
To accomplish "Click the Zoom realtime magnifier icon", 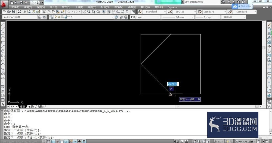I will point(89,12).
